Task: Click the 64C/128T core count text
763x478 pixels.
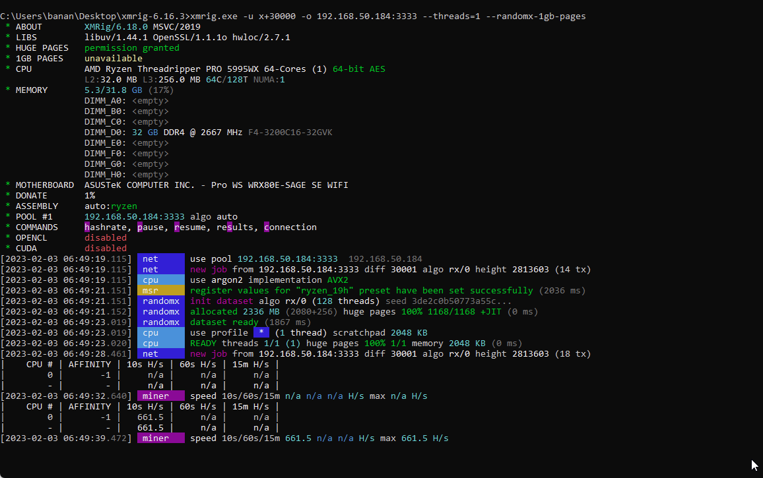Action: coord(227,79)
